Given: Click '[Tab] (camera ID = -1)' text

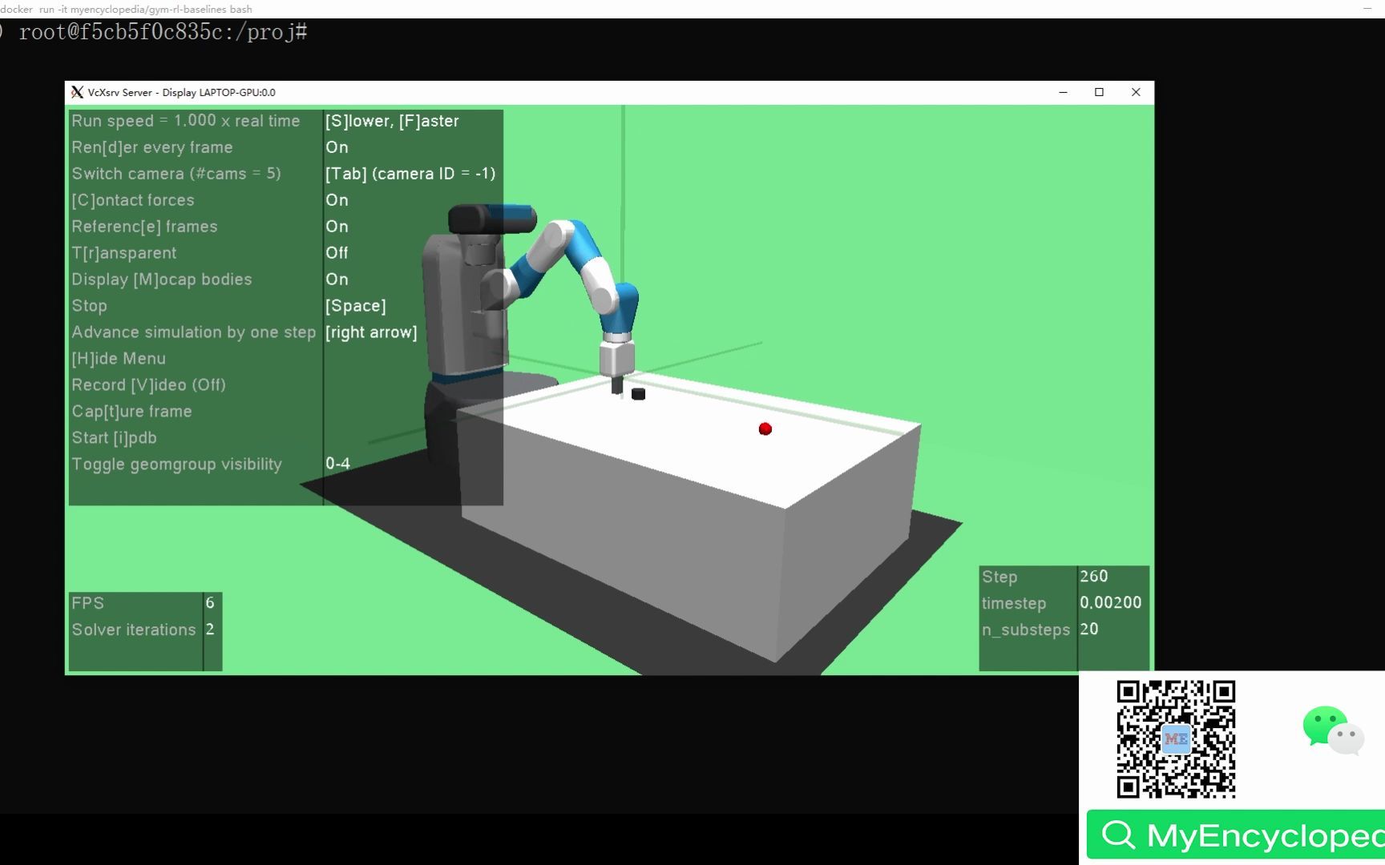Looking at the screenshot, I should (410, 174).
